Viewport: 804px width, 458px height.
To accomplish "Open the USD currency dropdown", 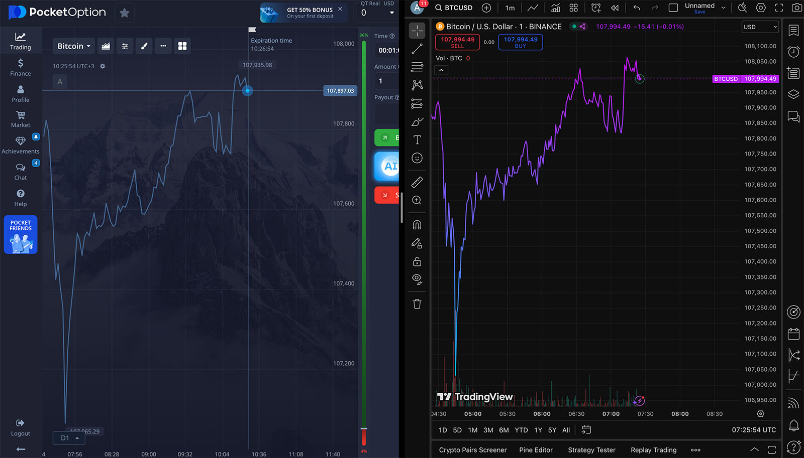I will pyautogui.click(x=760, y=27).
